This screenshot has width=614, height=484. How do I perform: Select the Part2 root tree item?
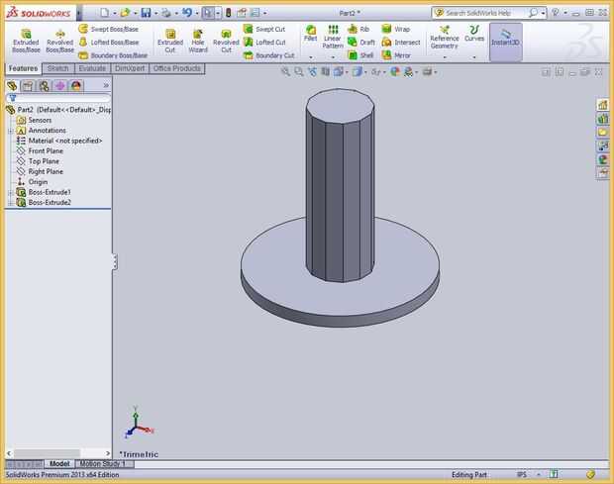(58, 110)
